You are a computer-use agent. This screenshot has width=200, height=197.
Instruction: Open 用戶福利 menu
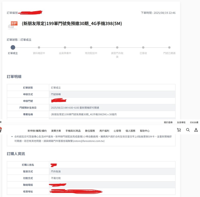(104, 131)
